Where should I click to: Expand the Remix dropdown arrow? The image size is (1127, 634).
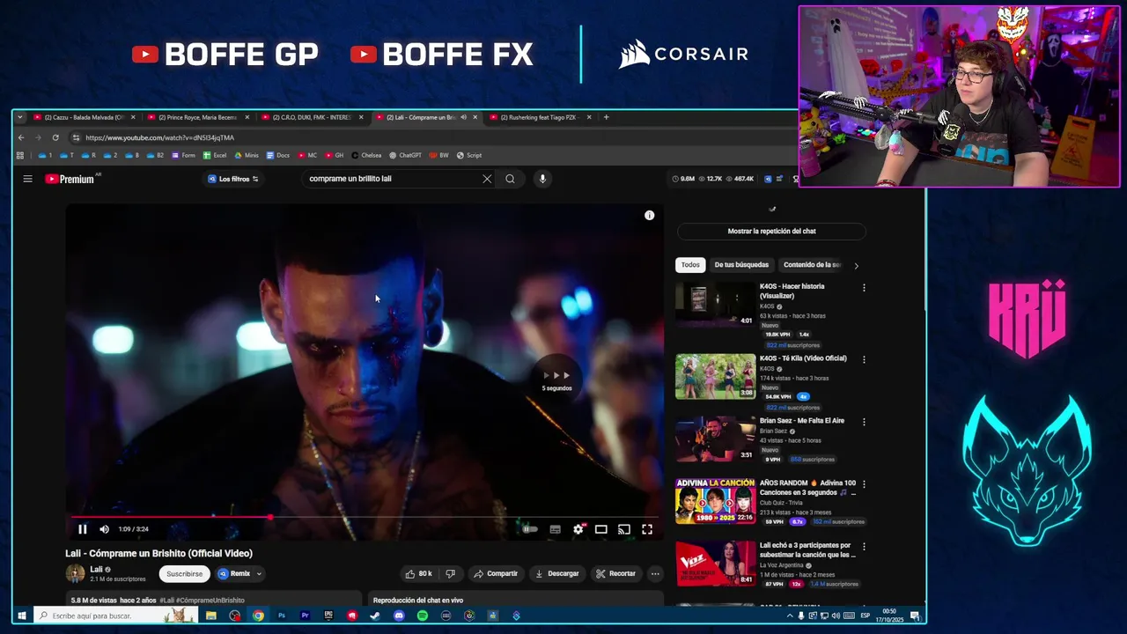click(x=258, y=573)
